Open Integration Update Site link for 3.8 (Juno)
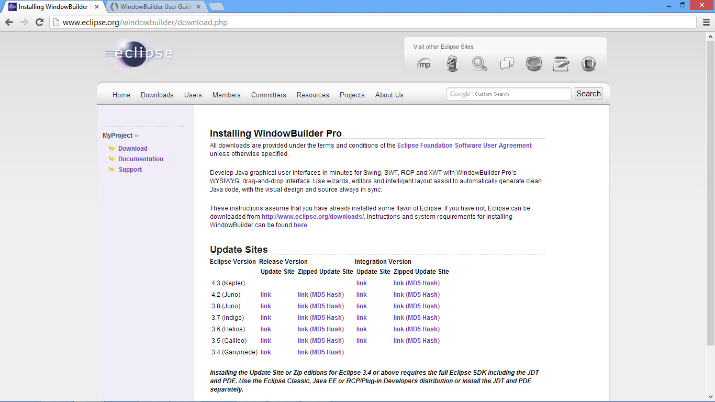715x402 pixels. coord(362,306)
